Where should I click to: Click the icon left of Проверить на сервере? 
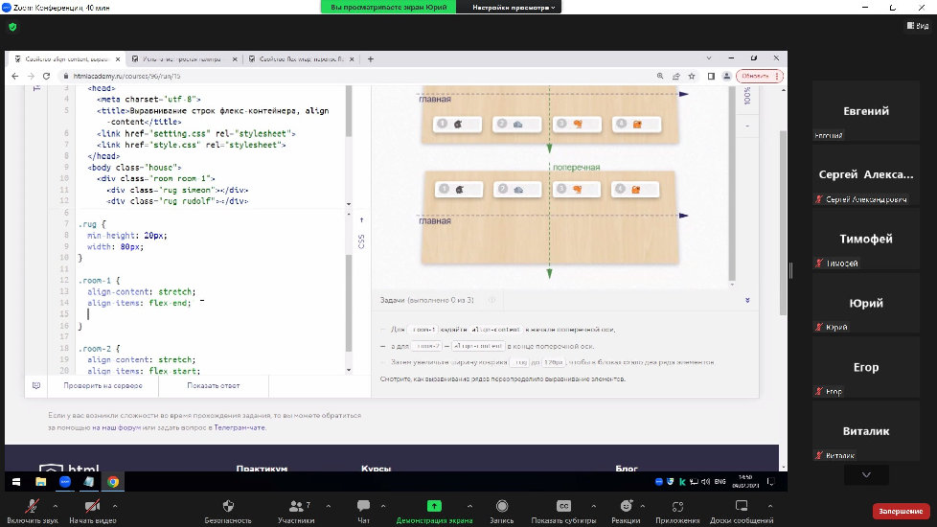36,385
